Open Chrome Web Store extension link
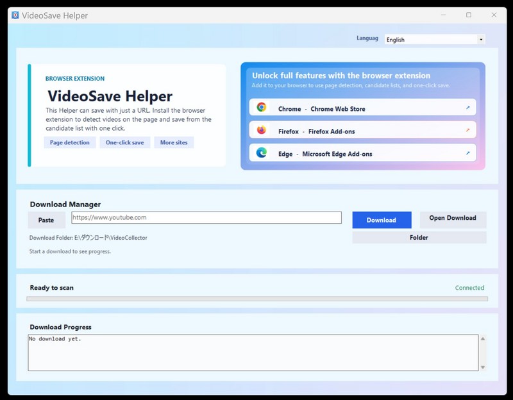This screenshot has height=400, width=513. [x=362, y=107]
